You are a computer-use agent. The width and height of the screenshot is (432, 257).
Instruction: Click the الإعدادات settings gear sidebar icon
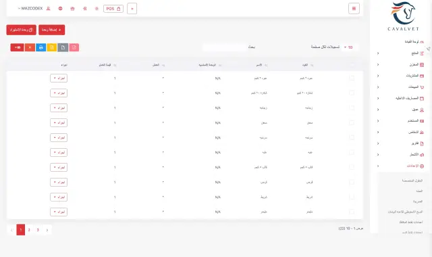point(422,166)
